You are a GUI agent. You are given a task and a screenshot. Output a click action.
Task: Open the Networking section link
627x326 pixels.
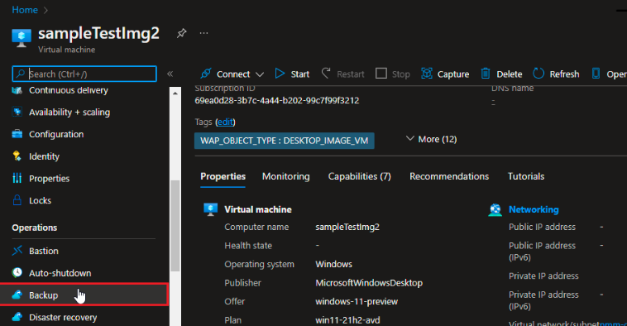(x=534, y=209)
